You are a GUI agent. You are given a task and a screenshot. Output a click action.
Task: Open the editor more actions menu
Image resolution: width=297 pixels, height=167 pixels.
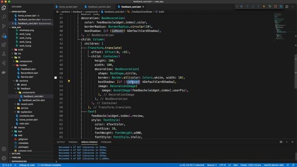pos(292,6)
